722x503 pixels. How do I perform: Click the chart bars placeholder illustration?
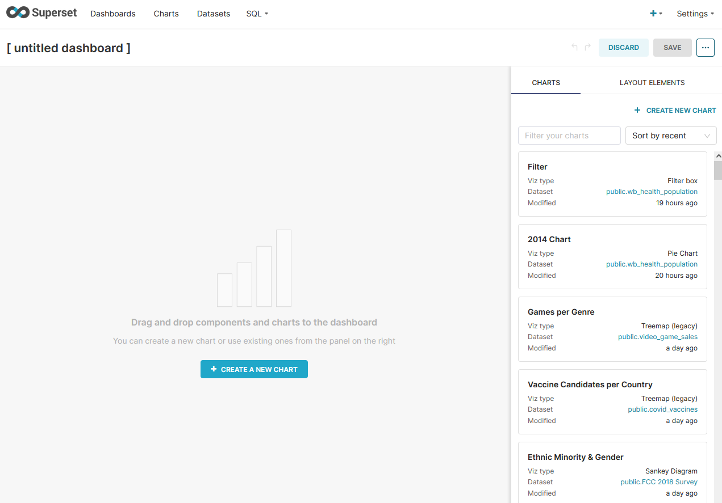(254, 268)
